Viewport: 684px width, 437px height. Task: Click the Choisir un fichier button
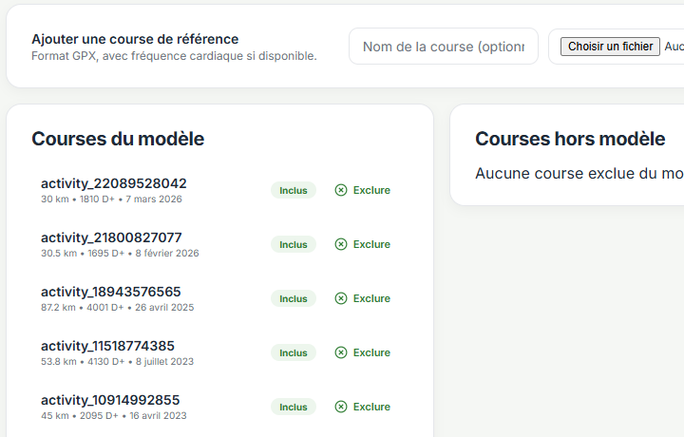point(610,47)
